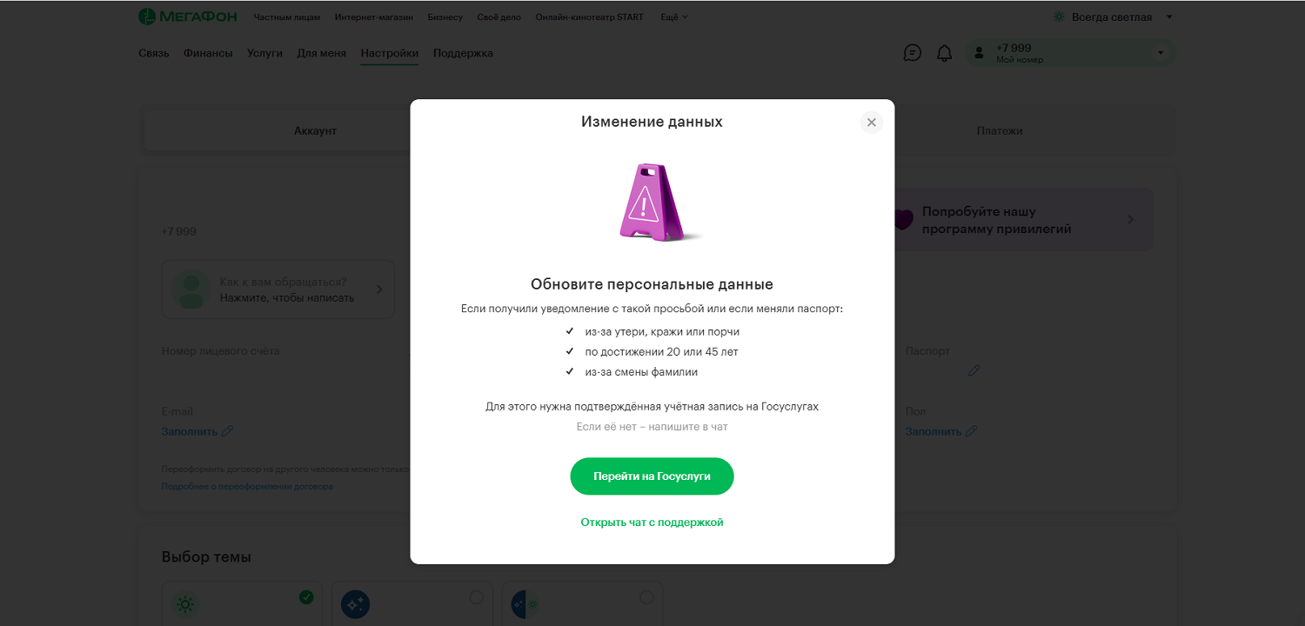Open the Мой номер account dropdown arrow

tap(1160, 54)
